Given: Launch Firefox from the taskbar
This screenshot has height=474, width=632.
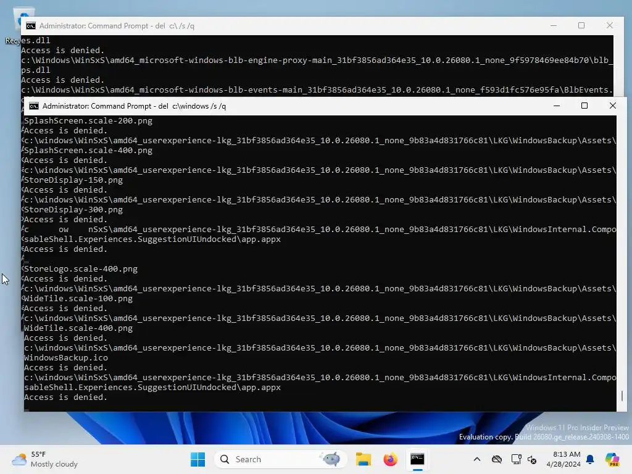Looking at the screenshot, I should tap(390, 459).
